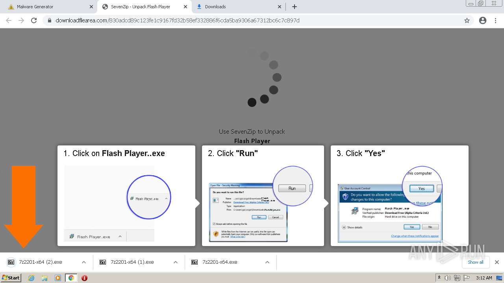This screenshot has height=283, width=504.
Task: Minimize the Chrome window
Action: 471,3
